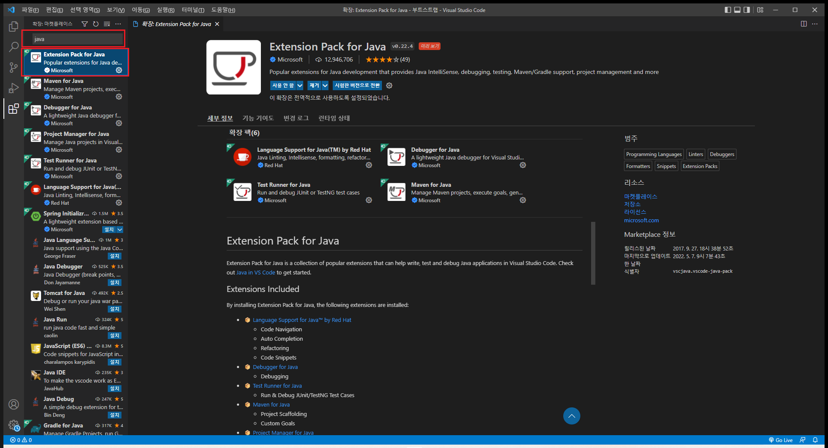828x448 pixels.
Task: Click the extensions search field containing java
Action: pyautogui.click(x=77, y=39)
